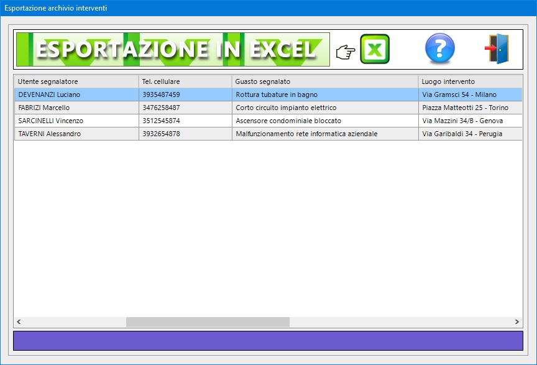Image resolution: width=537 pixels, height=365 pixels.
Task: Click the Luogo intervento column header
Action: 470,81
